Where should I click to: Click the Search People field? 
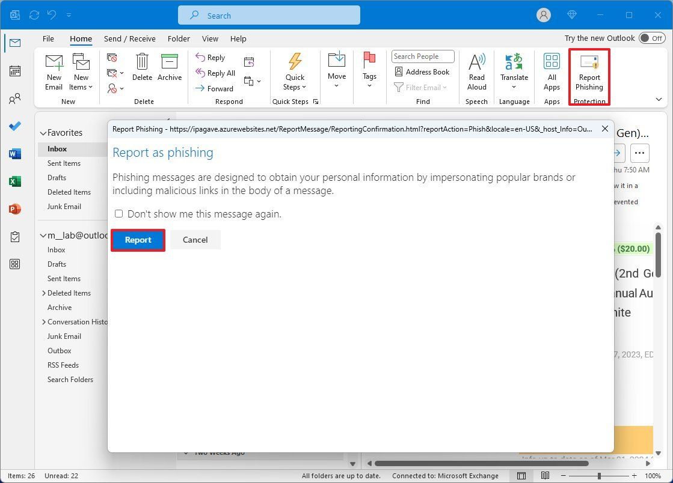(422, 56)
